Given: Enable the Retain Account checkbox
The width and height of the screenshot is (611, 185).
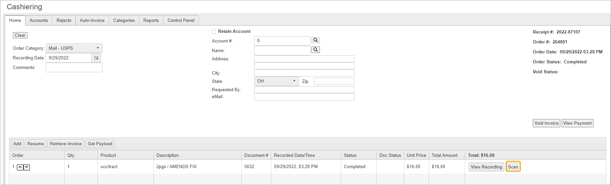Looking at the screenshot, I should (x=214, y=32).
